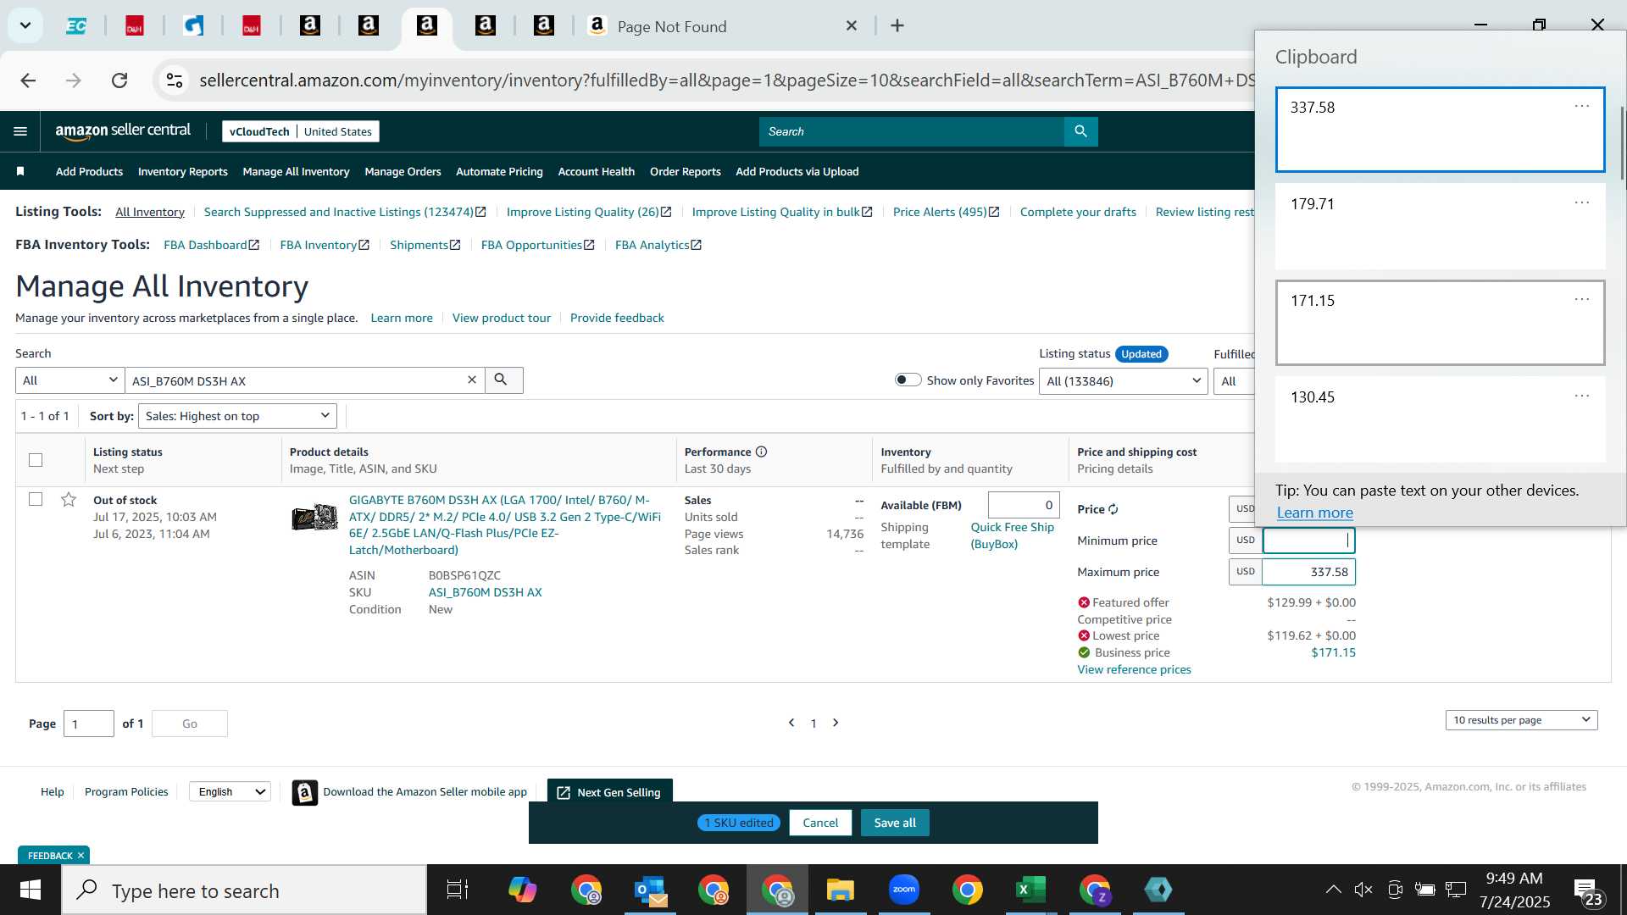Switch to the Page Not Found tab
The height and width of the screenshot is (915, 1627).
pyautogui.click(x=720, y=26)
